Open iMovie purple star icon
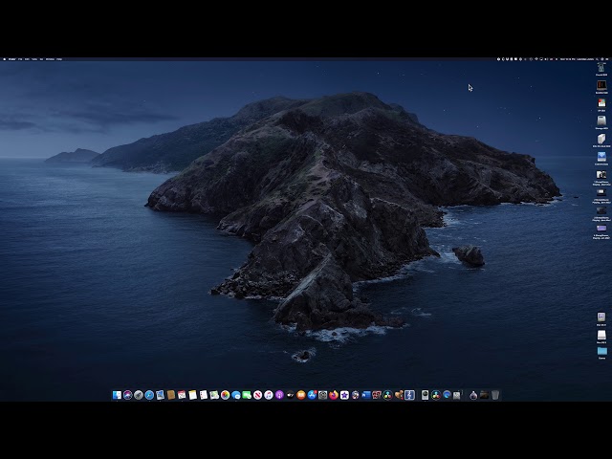The image size is (612, 459). pyautogui.click(x=344, y=395)
